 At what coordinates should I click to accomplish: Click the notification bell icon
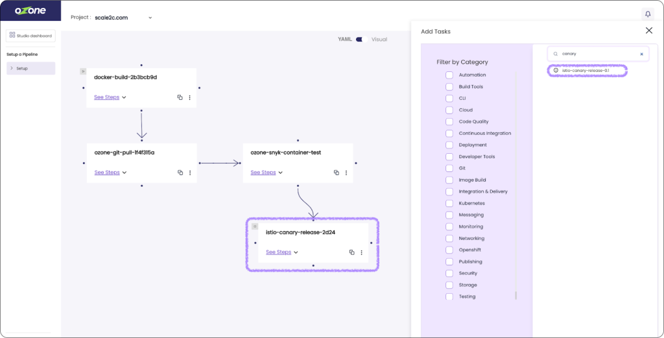coord(647,14)
